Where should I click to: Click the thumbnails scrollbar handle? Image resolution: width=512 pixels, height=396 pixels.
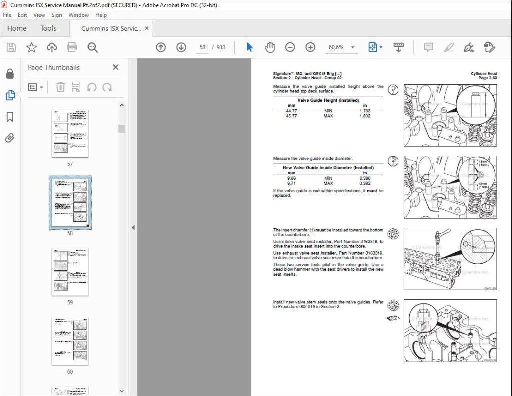pos(122,128)
